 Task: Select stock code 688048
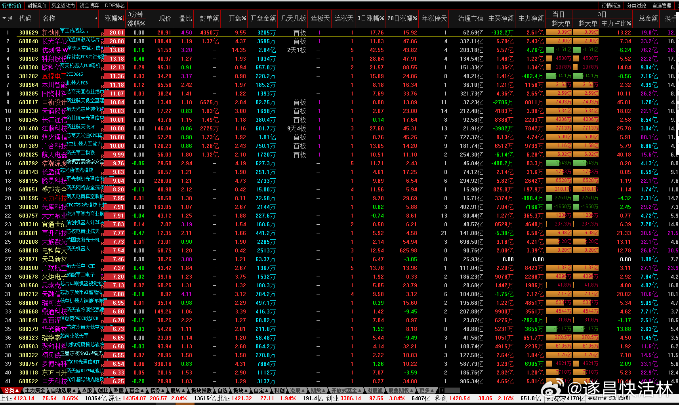click(29, 41)
